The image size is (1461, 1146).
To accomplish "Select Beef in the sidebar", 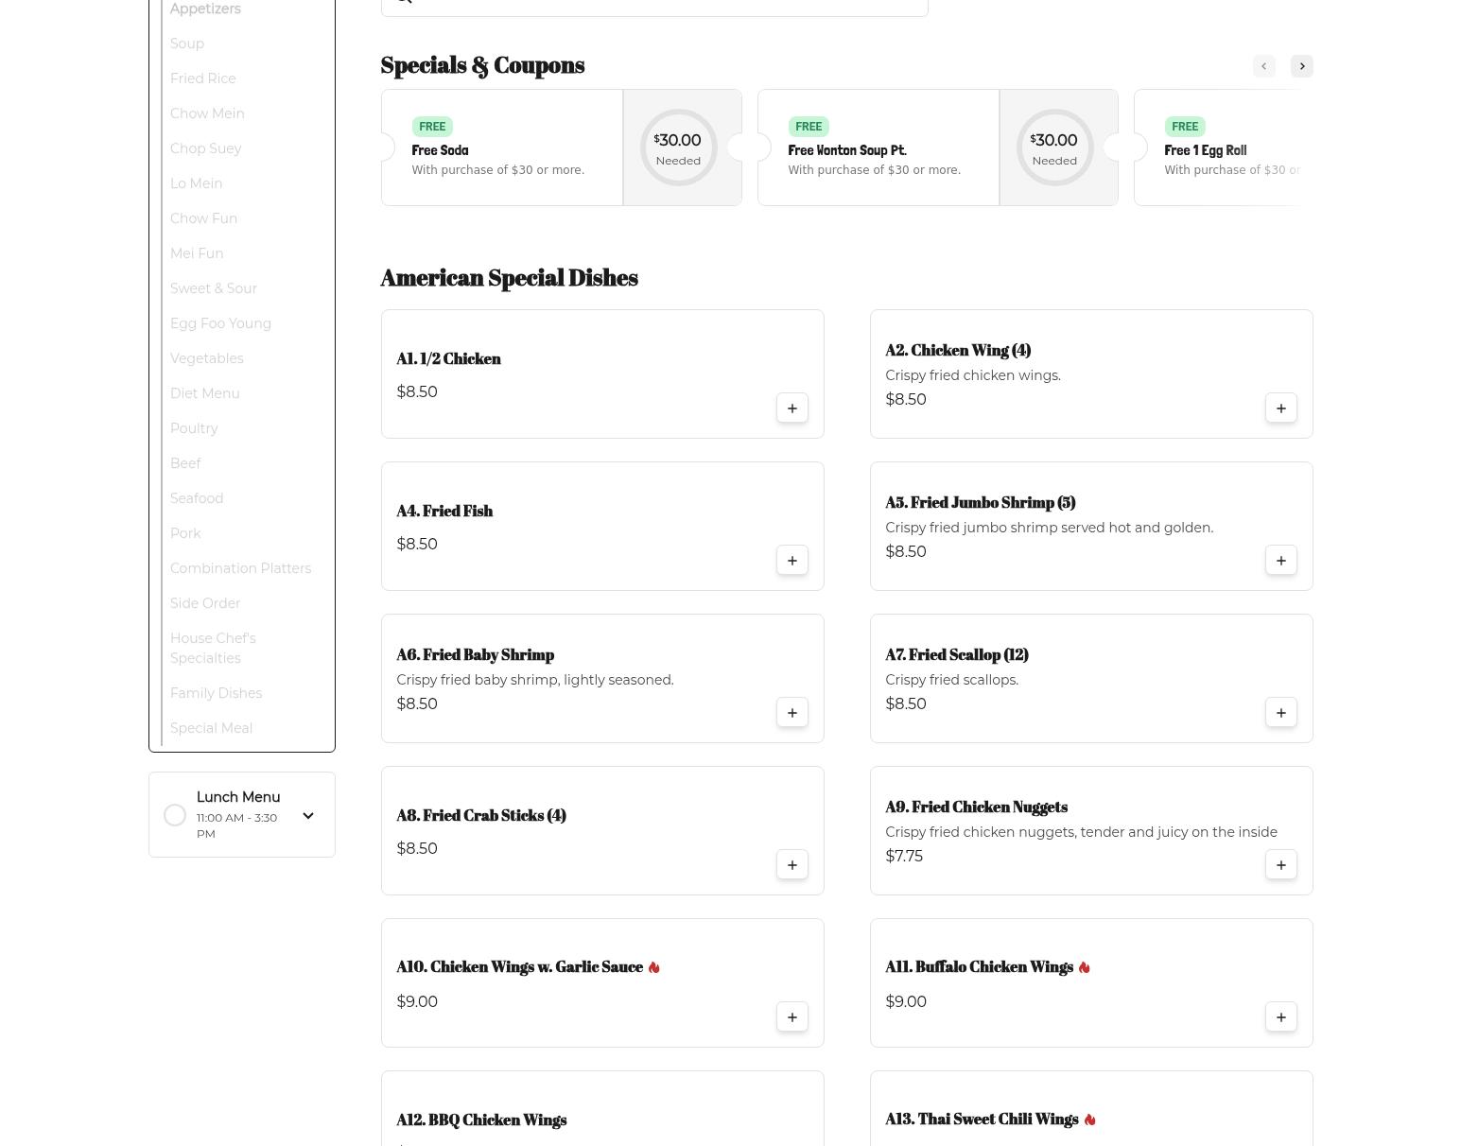I will tap(185, 463).
